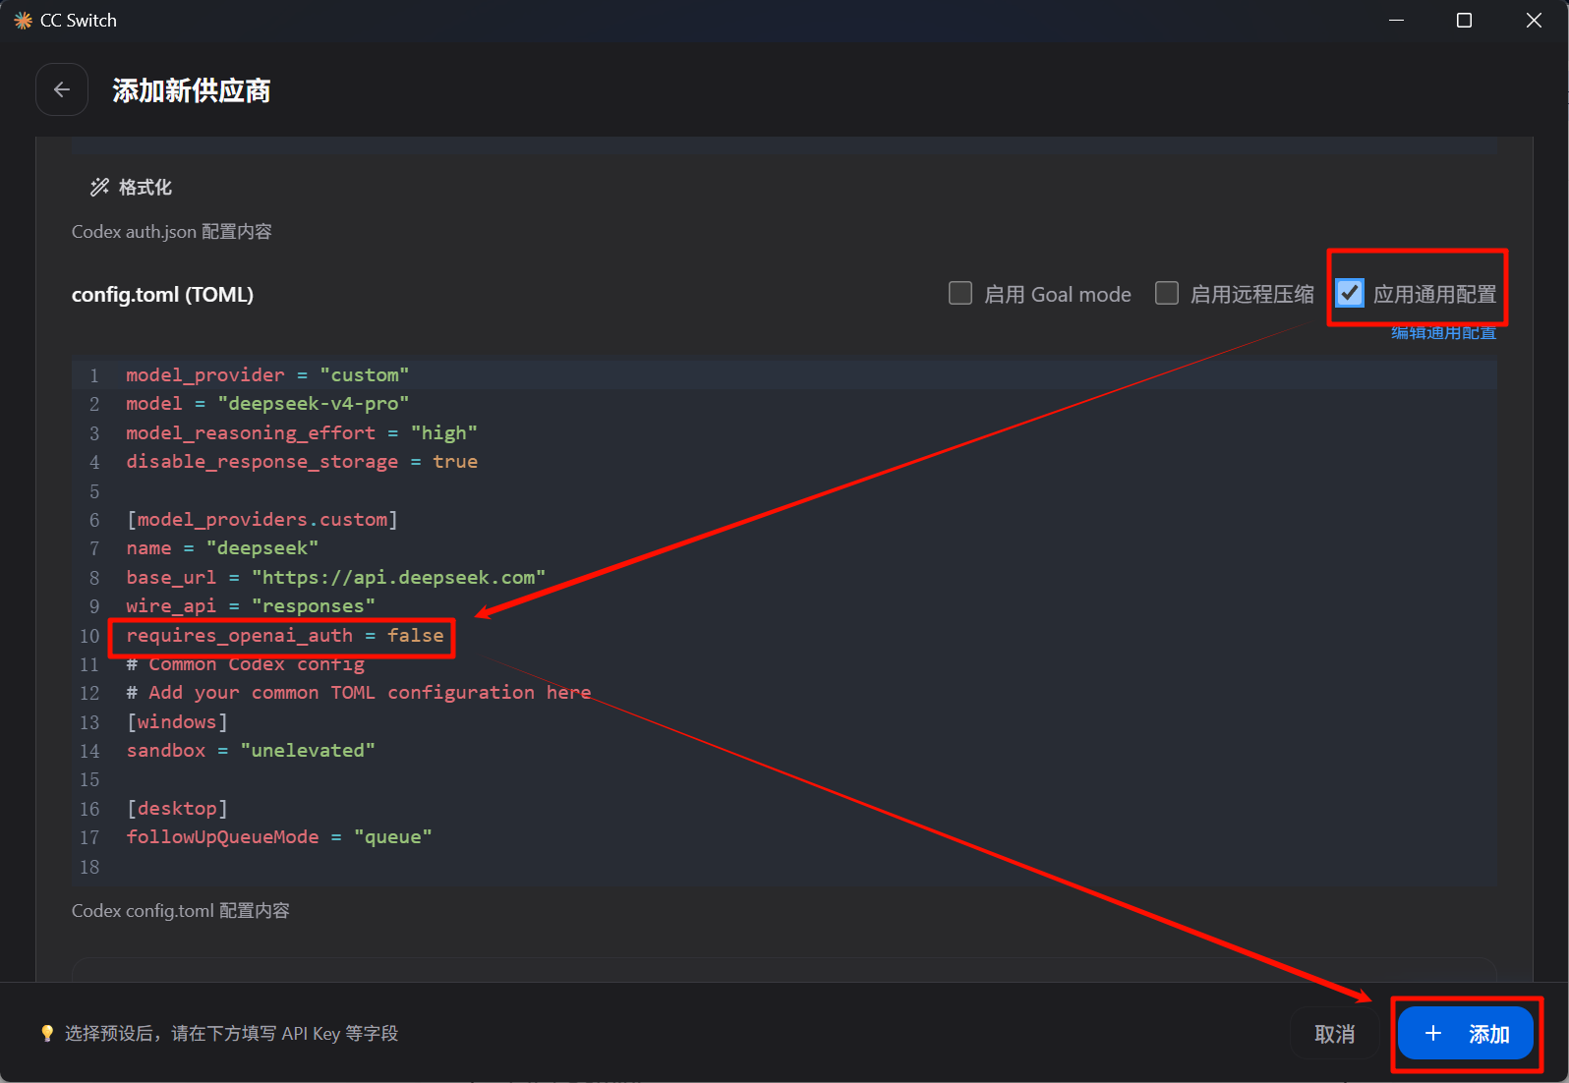1569x1083 pixels.
Task: Click the 添加 button
Action: point(1466,1034)
